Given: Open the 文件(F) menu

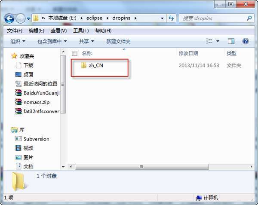Looking at the screenshot, I should 15,31.
